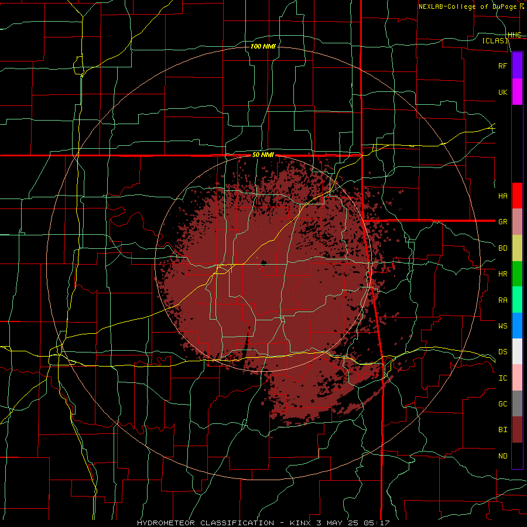Image resolution: width=527 pixels, height=527 pixels.
Task: Click the small black gap at radar center
Action: pyautogui.click(x=263, y=262)
